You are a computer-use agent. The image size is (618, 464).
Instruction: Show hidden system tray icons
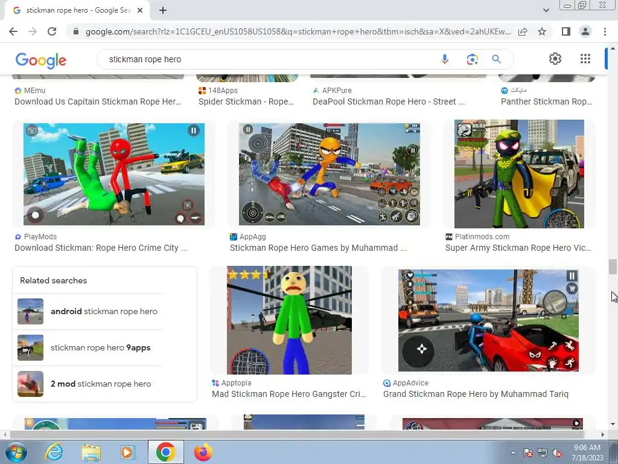click(x=513, y=453)
